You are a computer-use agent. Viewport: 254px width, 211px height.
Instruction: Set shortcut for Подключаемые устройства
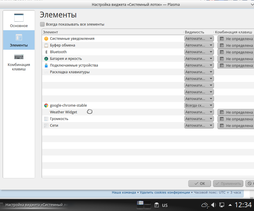point(236,65)
